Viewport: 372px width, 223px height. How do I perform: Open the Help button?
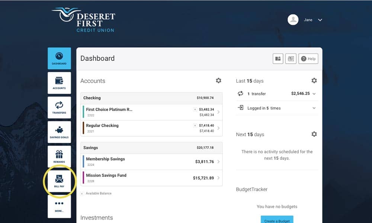pos(308,58)
